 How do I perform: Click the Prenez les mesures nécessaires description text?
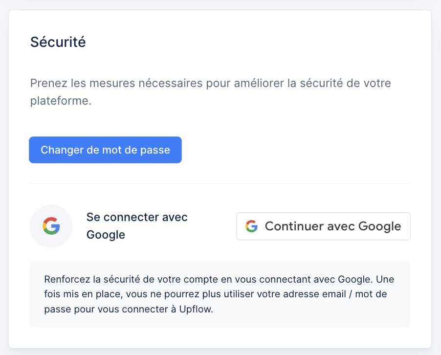click(x=210, y=92)
